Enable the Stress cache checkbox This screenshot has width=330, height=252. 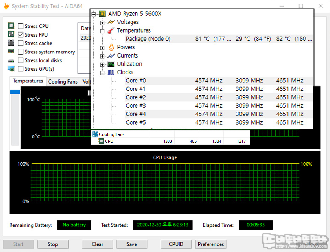tap(21, 43)
